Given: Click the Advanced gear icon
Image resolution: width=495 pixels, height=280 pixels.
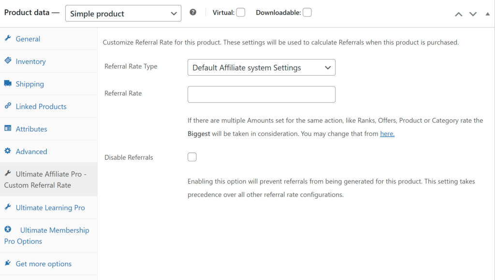Looking at the screenshot, I should click(8, 151).
